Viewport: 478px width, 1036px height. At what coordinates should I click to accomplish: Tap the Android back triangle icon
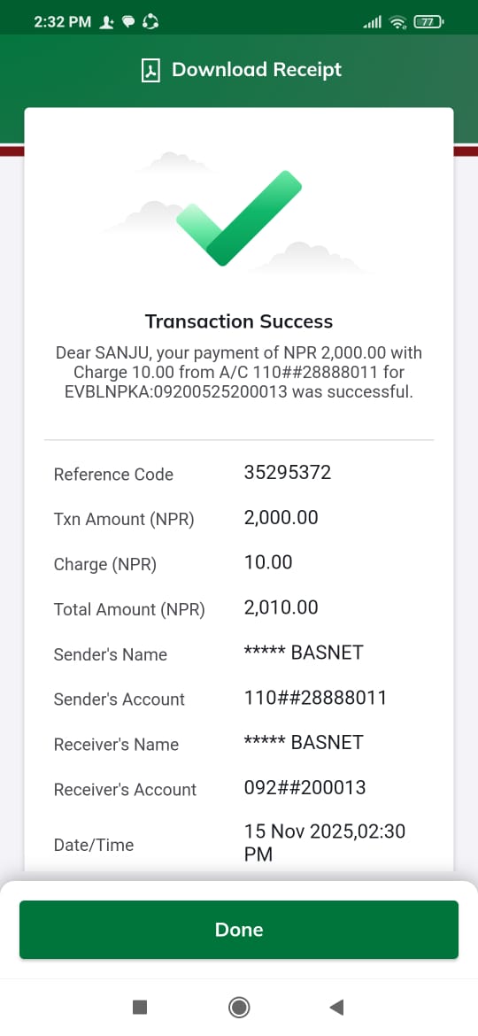pyautogui.click(x=336, y=1007)
